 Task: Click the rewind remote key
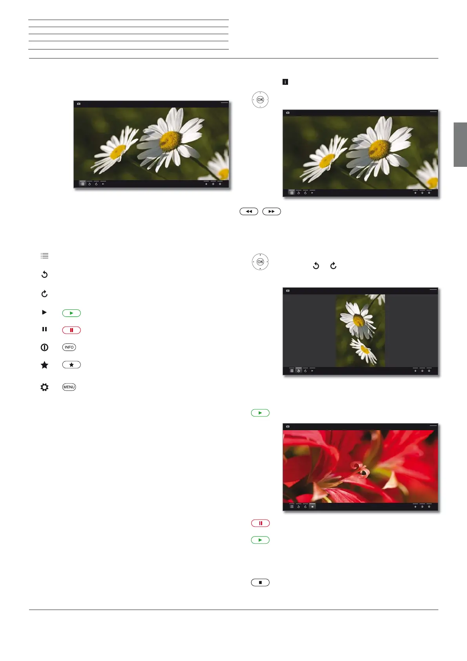[249, 212]
